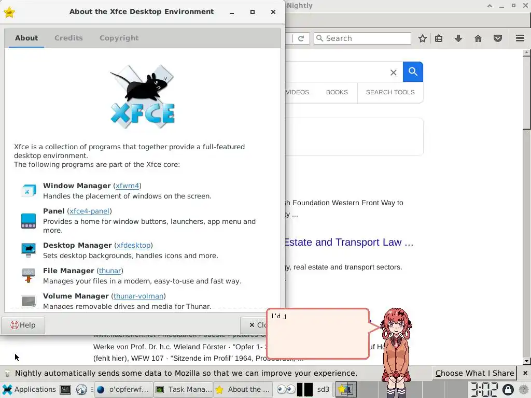
Task: Click the Desktop Manager icon
Action: click(x=29, y=250)
